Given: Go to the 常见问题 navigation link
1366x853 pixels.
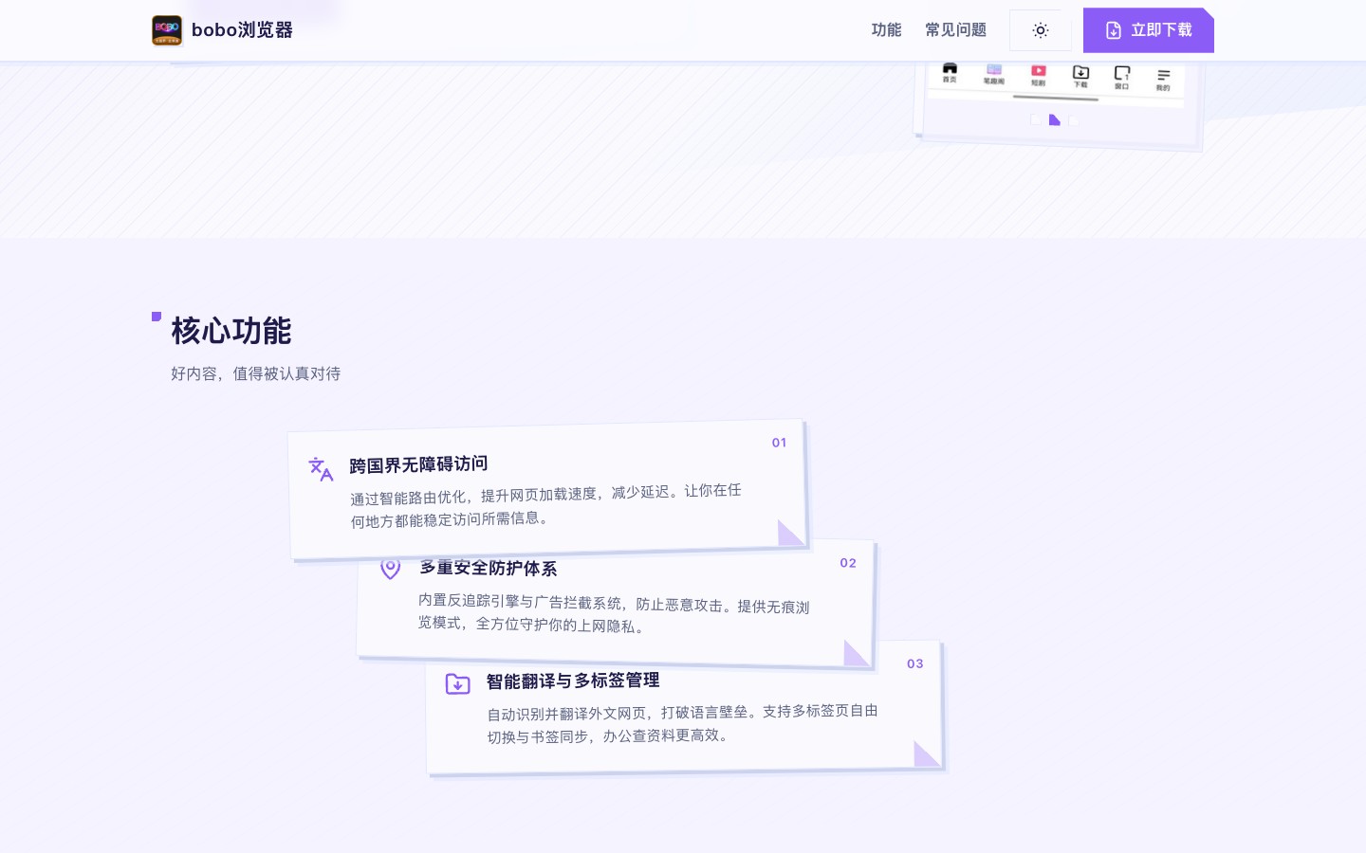Looking at the screenshot, I should 955,30.
